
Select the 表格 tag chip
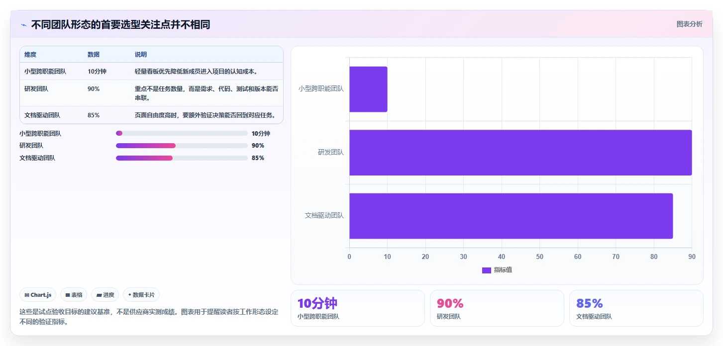(x=74, y=295)
